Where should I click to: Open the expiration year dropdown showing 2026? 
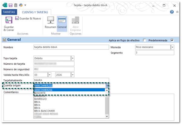click(x=72, y=75)
